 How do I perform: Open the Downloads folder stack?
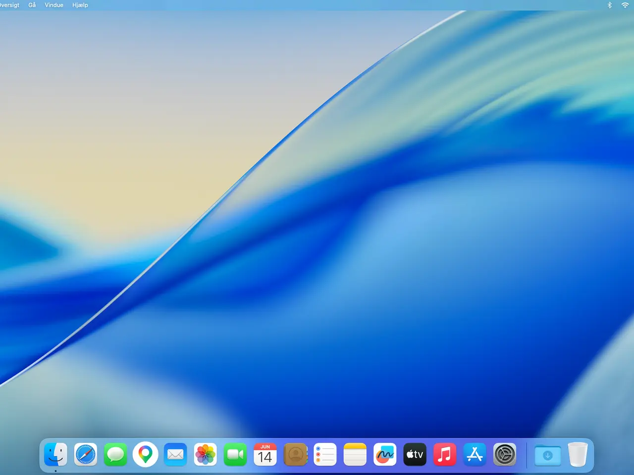point(548,455)
